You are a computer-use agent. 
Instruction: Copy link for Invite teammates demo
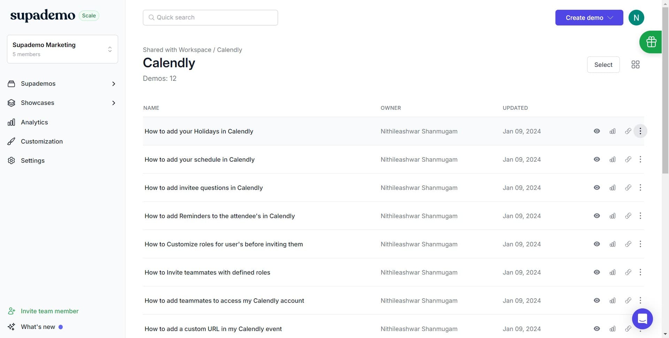pos(628,272)
